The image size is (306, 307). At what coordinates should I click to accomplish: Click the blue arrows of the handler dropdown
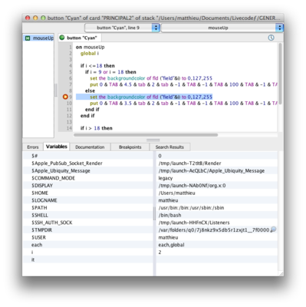[x=279, y=28]
